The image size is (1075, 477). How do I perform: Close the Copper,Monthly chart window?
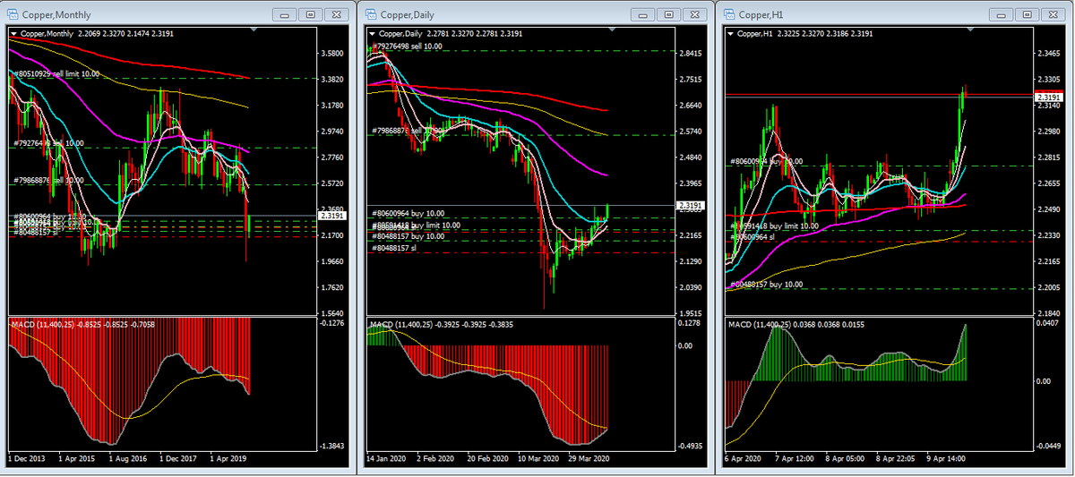pyautogui.click(x=336, y=14)
